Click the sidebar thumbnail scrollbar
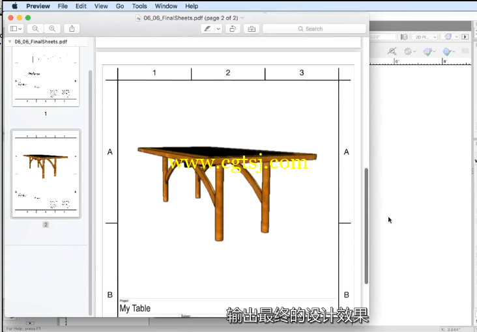This screenshot has width=477, height=332. (90, 193)
